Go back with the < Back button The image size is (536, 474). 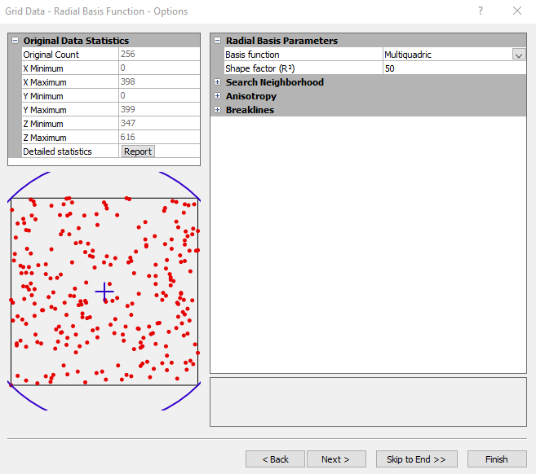(275, 459)
